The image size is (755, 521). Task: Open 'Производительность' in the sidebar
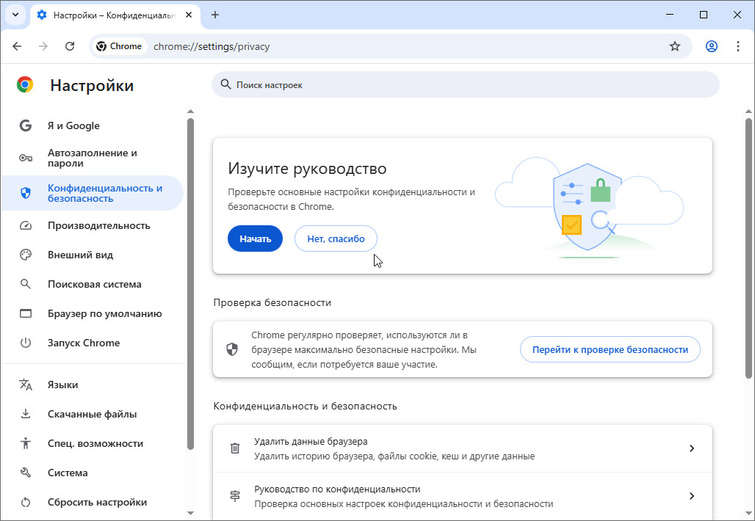[98, 225]
